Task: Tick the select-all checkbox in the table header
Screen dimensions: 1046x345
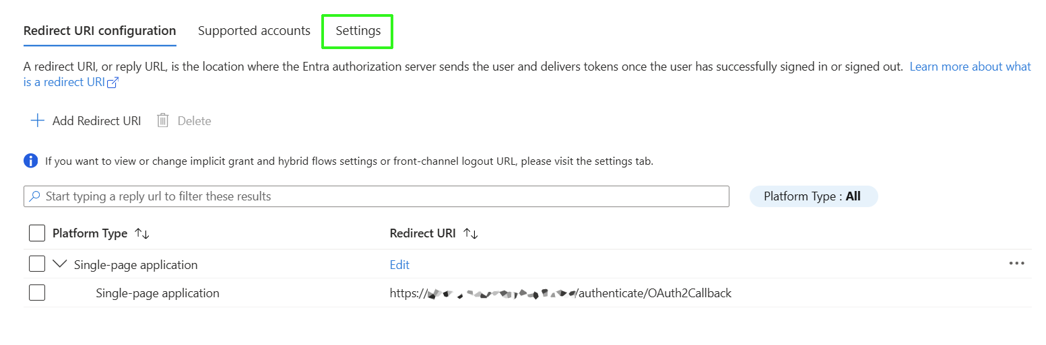Action: point(37,233)
